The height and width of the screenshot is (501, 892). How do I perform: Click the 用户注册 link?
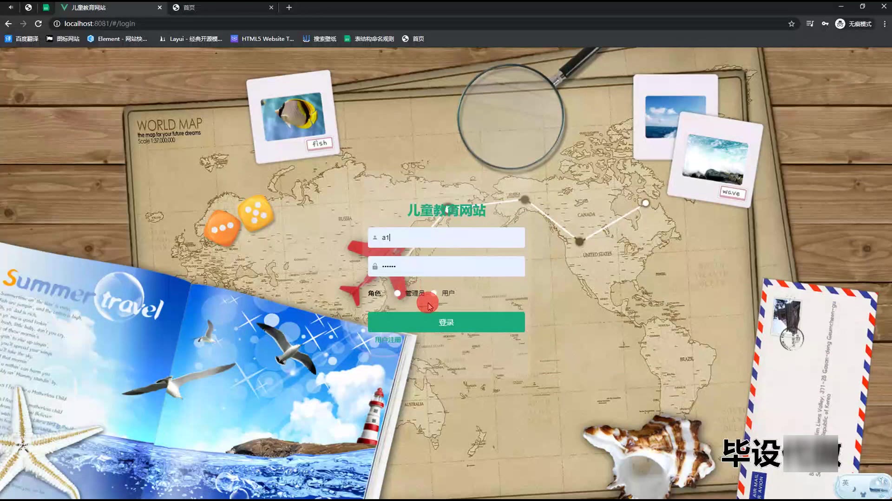click(x=388, y=340)
